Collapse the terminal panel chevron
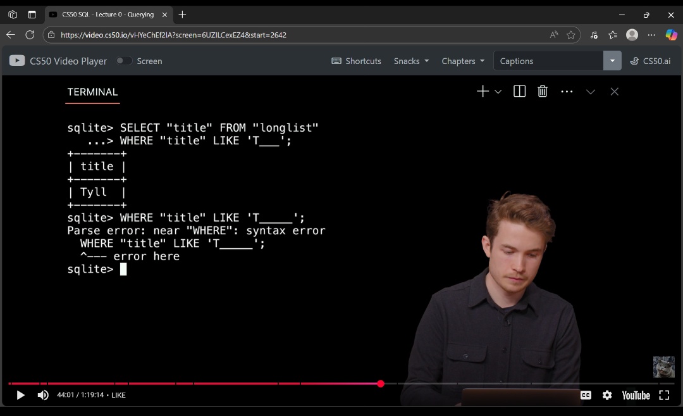This screenshot has height=416, width=683. point(590,92)
